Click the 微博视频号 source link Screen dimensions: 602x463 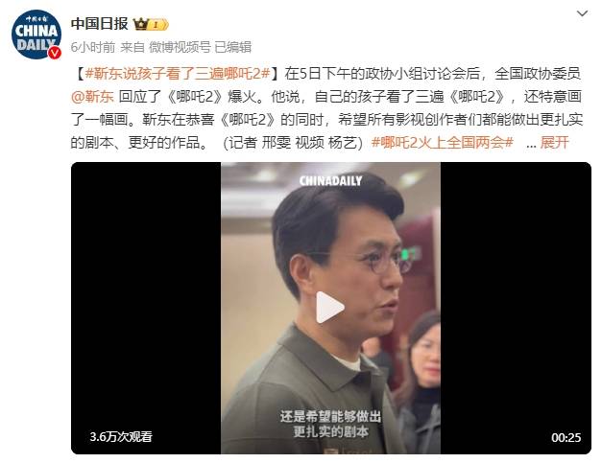coord(180,47)
